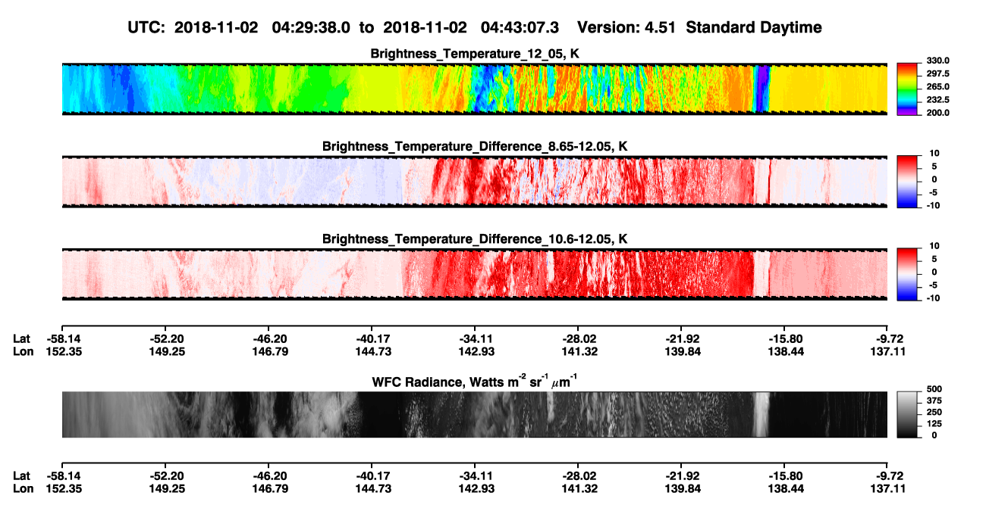Viewport: 986px width, 505px height.
Task: Click the 250 label on radiance colorbar
Action: (935, 412)
